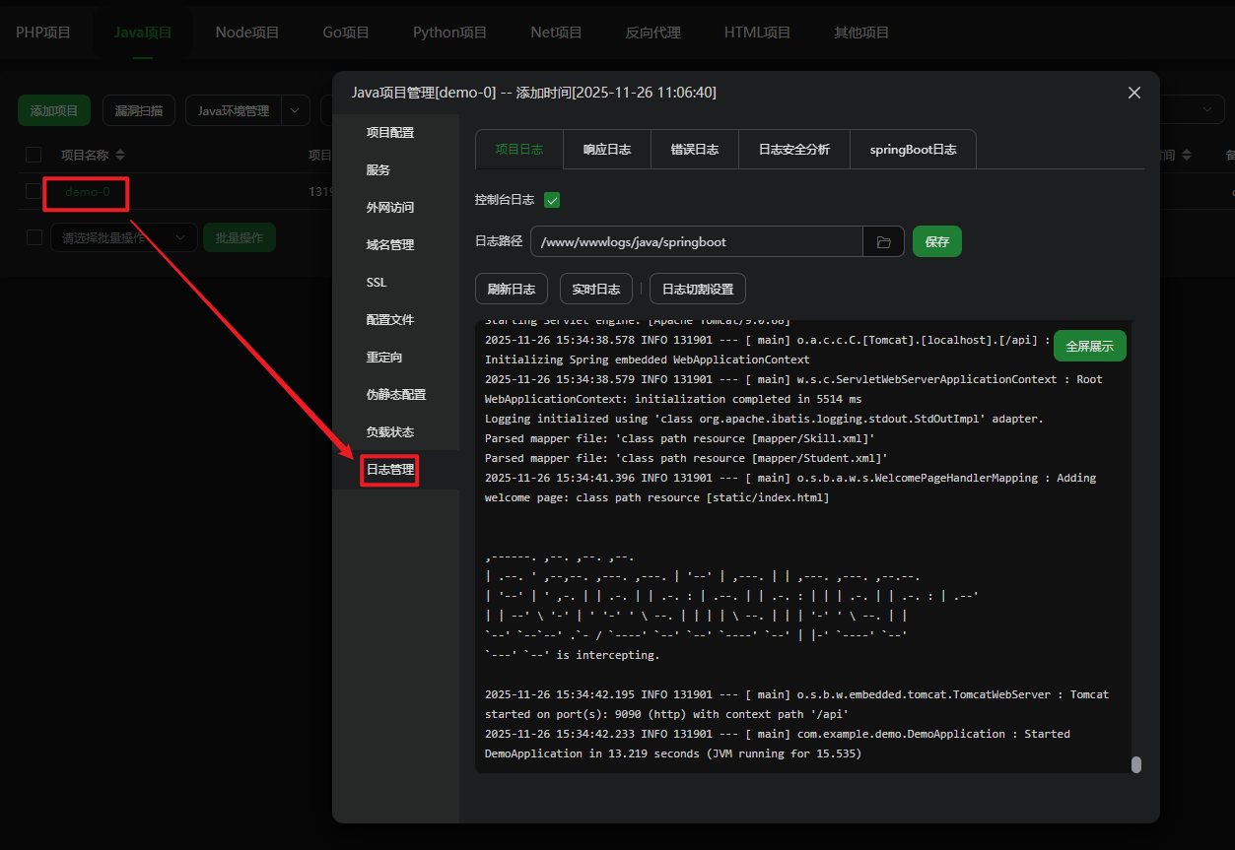Select the springBoot日志 tab

click(913, 150)
